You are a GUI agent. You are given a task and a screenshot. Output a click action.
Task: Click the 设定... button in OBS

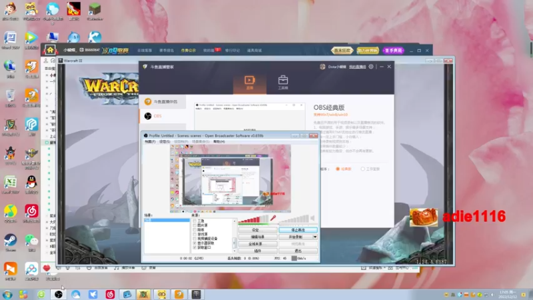[258, 230]
